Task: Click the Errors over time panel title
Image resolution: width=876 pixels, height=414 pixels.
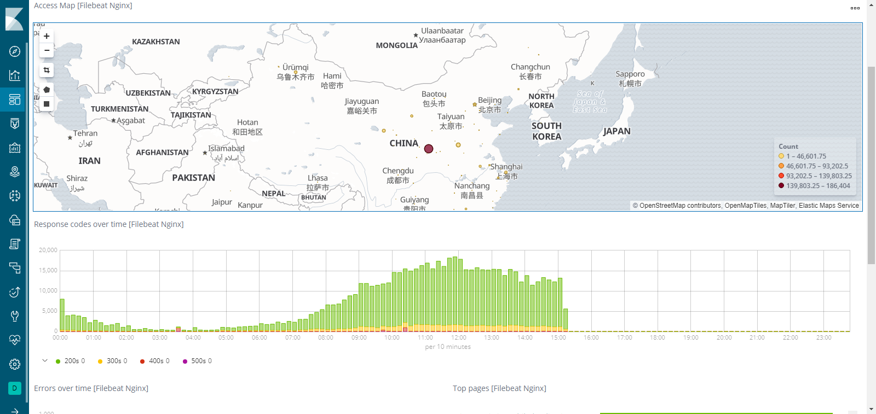Action: pyautogui.click(x=91, y=388)
